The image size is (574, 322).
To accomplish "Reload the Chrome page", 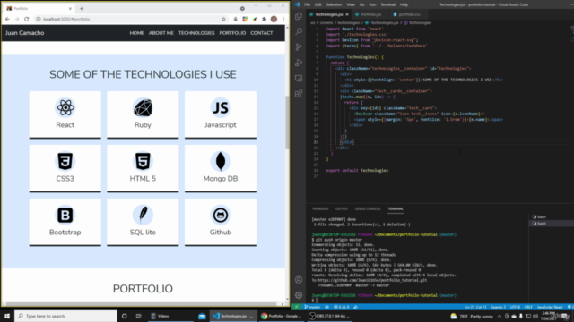I will [26, 19].
